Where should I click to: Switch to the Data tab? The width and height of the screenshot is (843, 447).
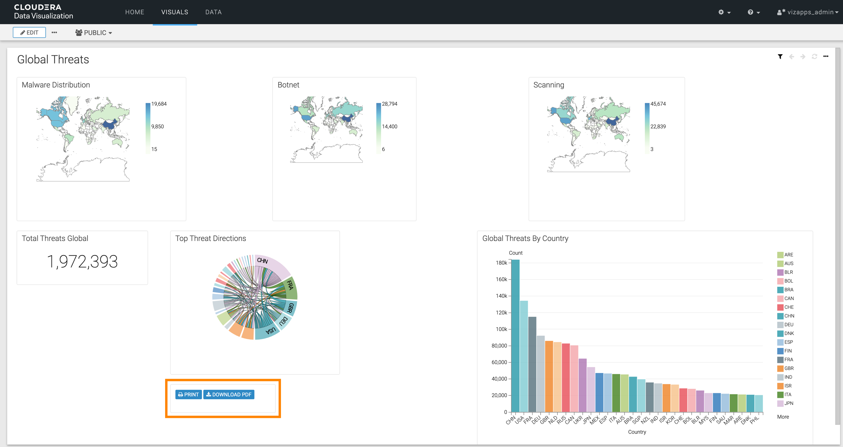point(213,12)
